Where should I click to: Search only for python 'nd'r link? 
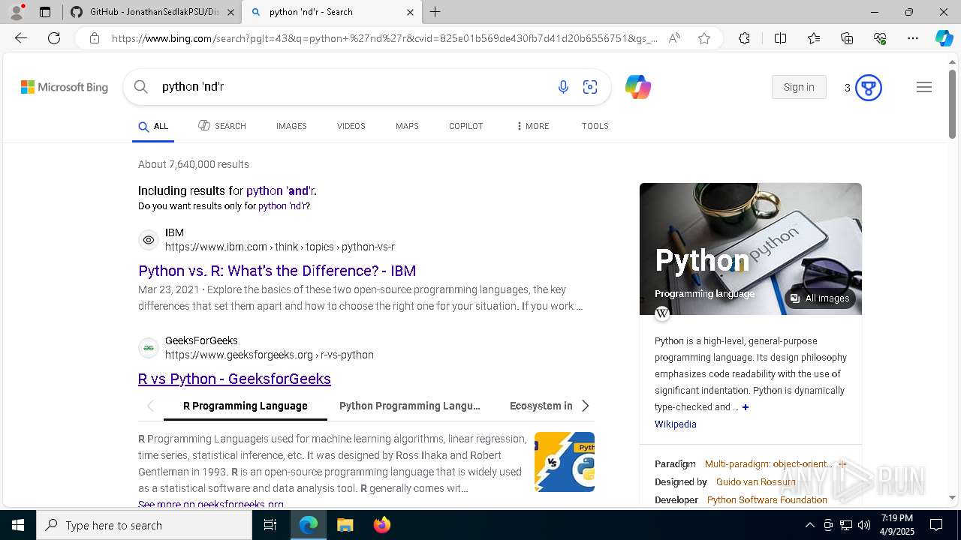coord(282,205)
